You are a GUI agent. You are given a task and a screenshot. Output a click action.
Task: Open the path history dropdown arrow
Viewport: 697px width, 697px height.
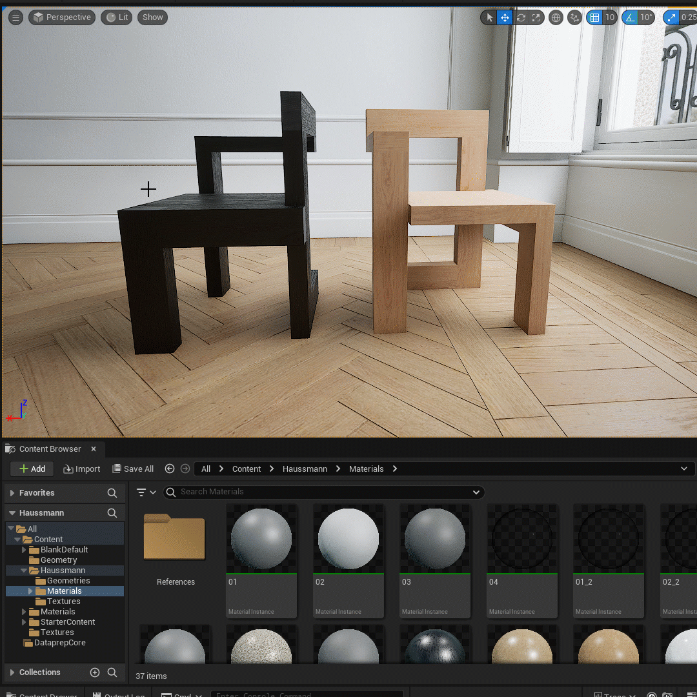[x=684, y=469]
